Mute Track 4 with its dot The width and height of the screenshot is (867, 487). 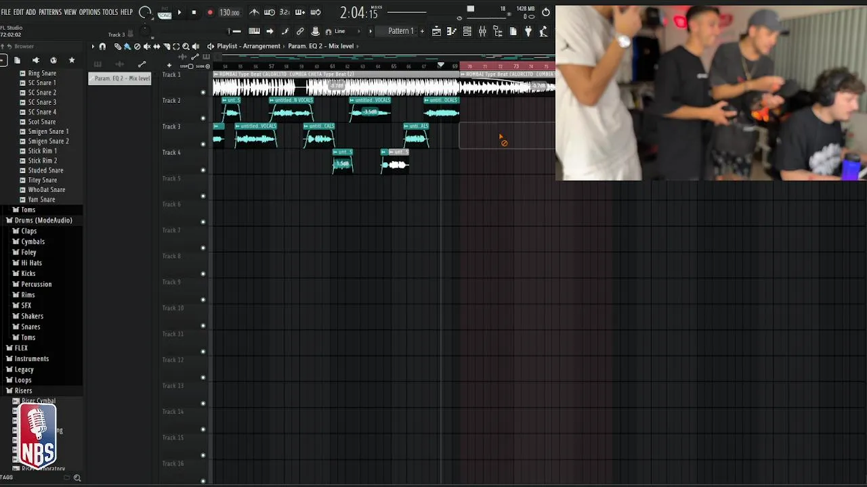point(203,170)
